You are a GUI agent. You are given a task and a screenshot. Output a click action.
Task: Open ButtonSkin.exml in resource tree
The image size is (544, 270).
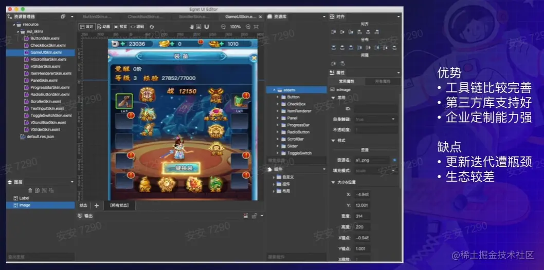point(45,38)
